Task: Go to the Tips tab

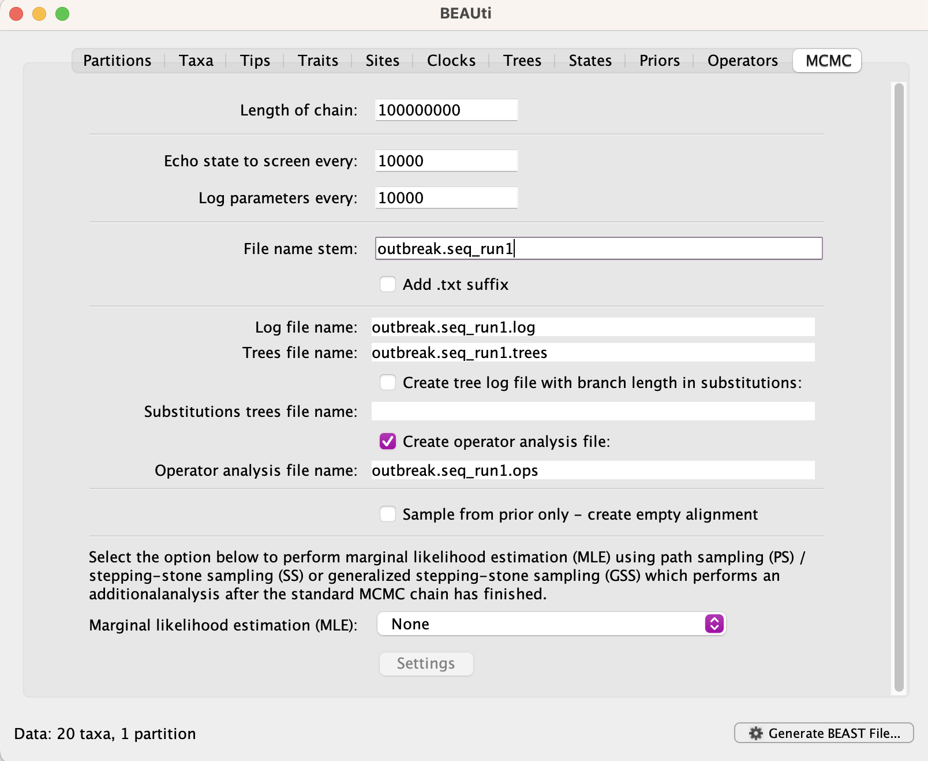Action: [255, 61]
